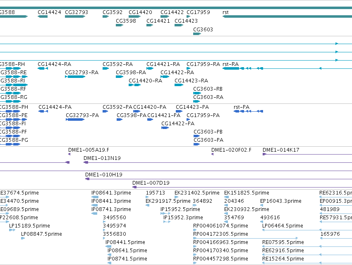Select EST LP15189.5prime
352x265 pixels.
click(x=29, y=226)
